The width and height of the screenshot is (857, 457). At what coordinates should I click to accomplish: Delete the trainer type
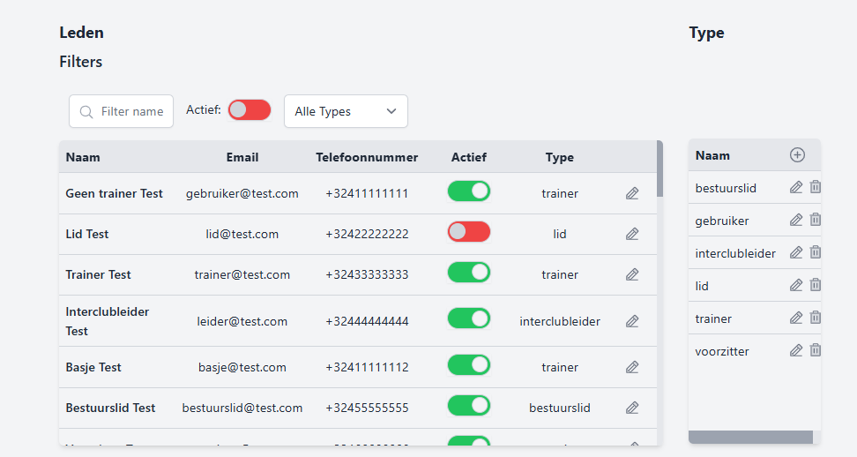[x=816, y=318]
